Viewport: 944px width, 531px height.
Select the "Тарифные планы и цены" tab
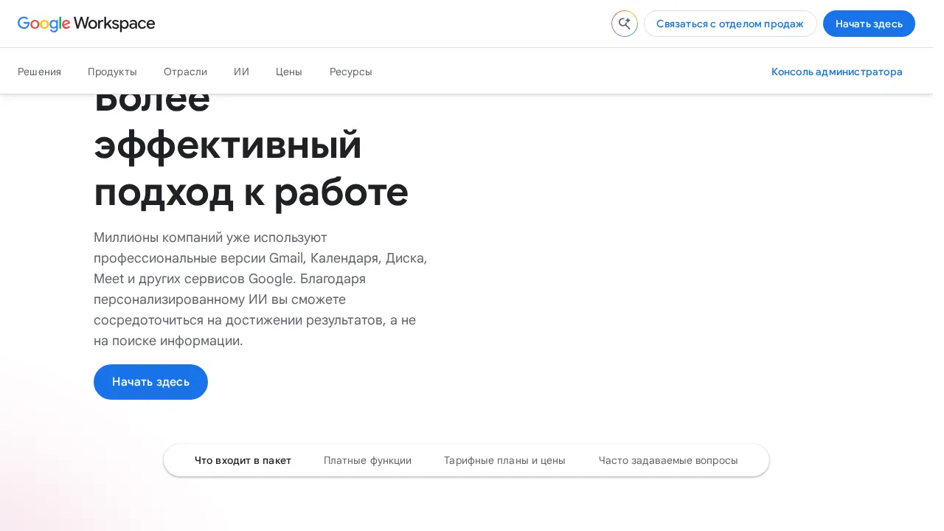504,460
